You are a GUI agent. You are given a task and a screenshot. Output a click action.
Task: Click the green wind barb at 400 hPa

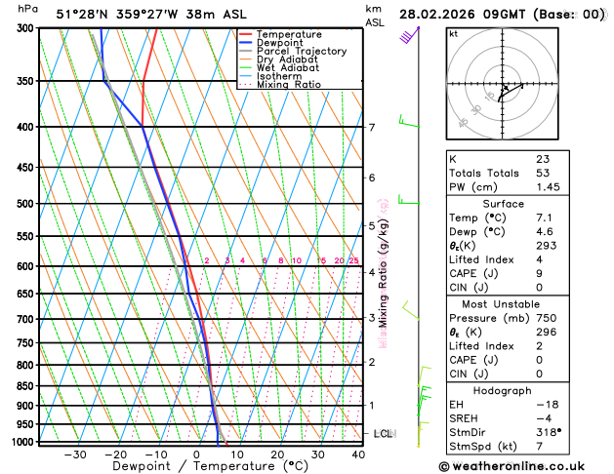[409, 121]
